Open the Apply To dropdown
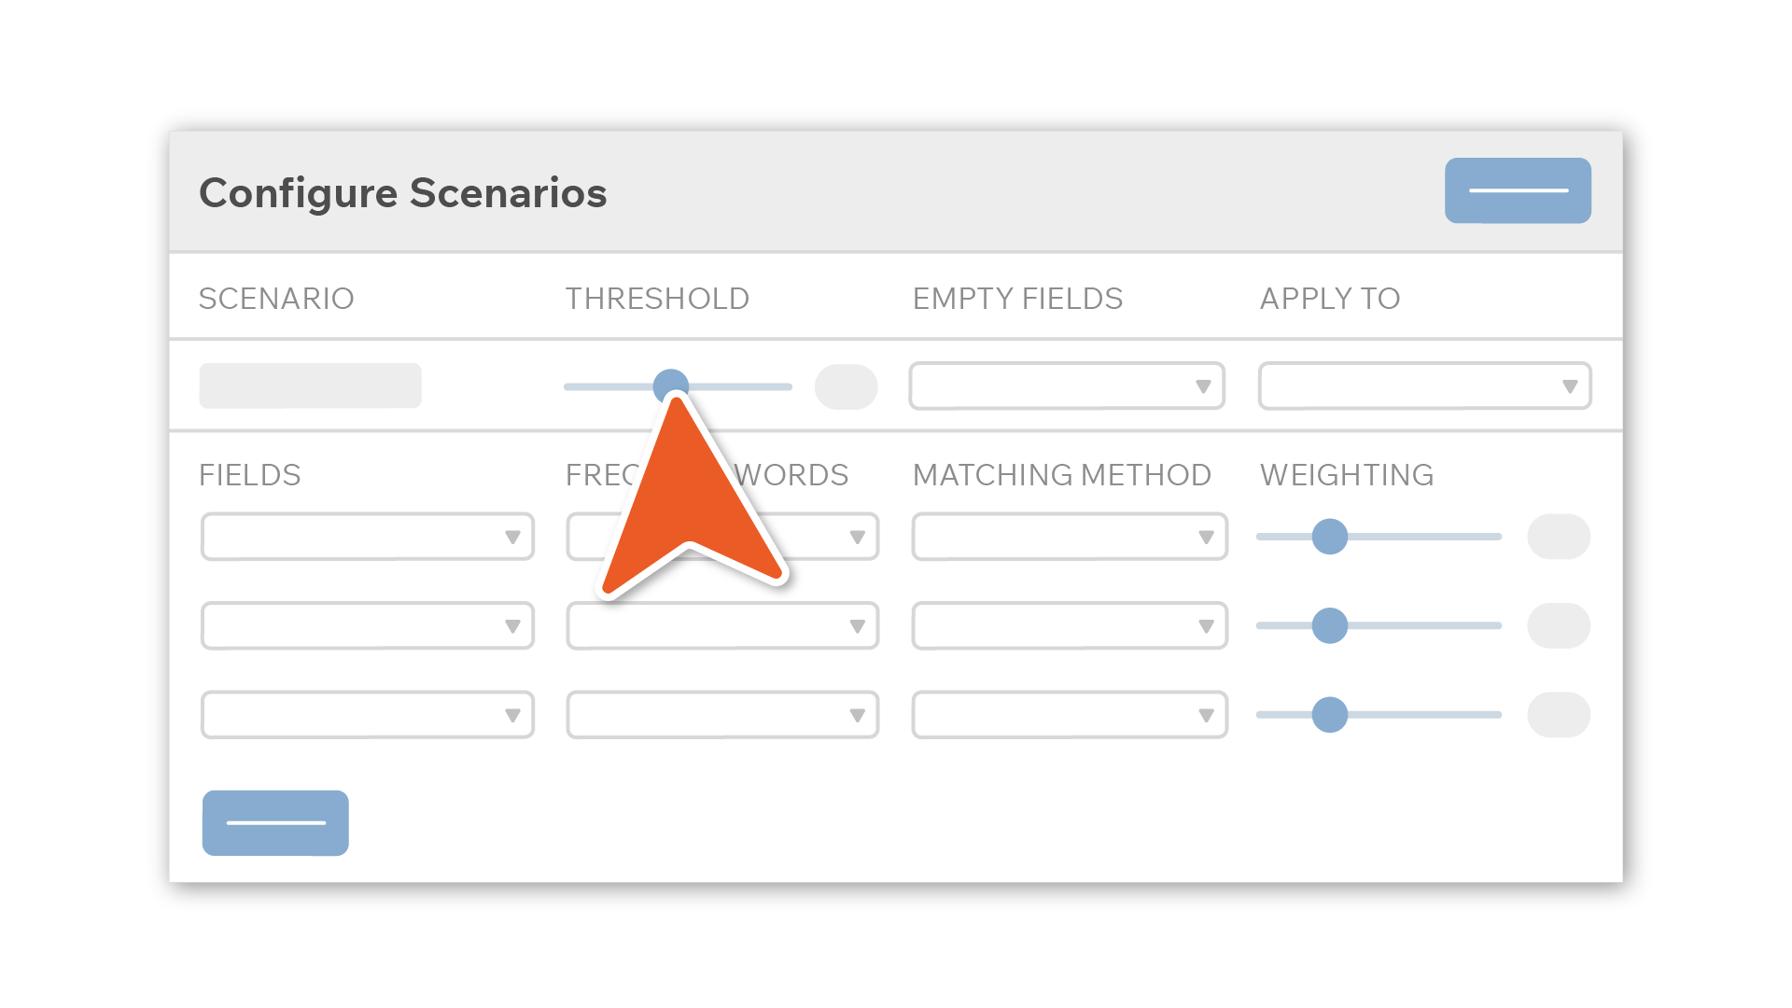Screen dimensions: 1792x1008 click(1424, 385)
